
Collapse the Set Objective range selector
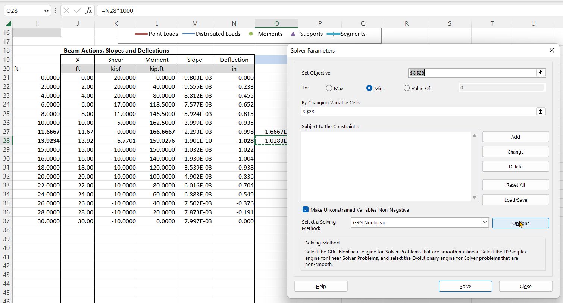pos(541,73)
